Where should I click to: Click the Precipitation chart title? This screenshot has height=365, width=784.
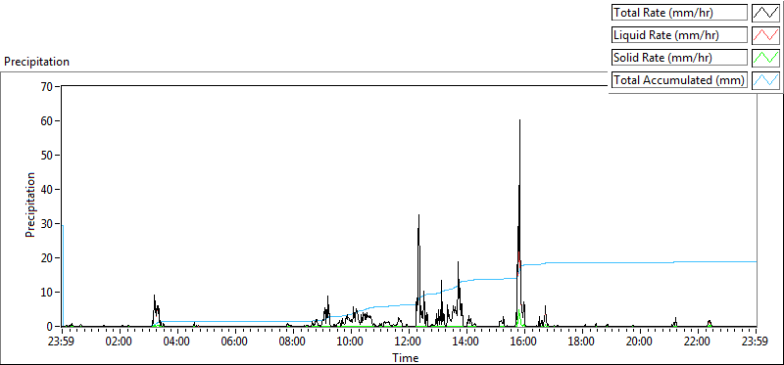(36, 62)
